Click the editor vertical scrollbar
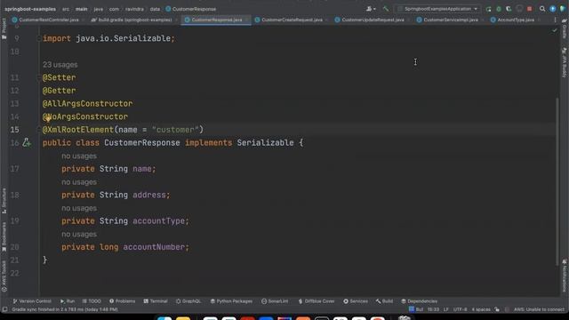Screen dimensions: 569x320 557,181
